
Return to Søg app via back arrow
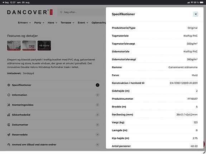tap(5, 3)
